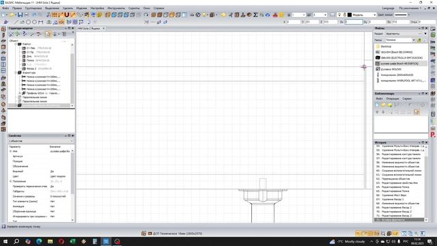Select the ELECTROLUX fragment in Files list
This screenshot has width=437, height=246.
[401, 57]
